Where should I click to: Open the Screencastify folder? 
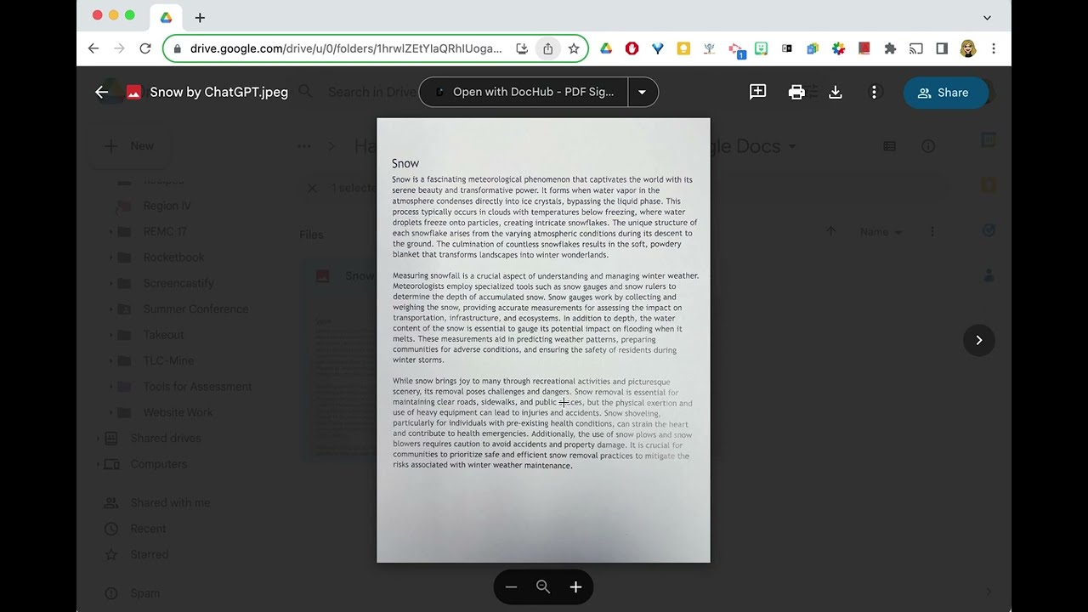click(x=178, y=283)
